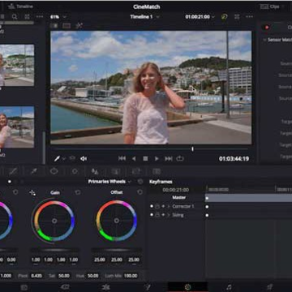Toggle the green bypass grades icon
This screenshot has height=292, width=292.
point(224,17)
